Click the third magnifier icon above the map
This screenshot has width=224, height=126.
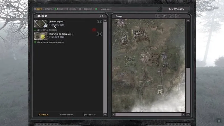[x=171, y=16]
